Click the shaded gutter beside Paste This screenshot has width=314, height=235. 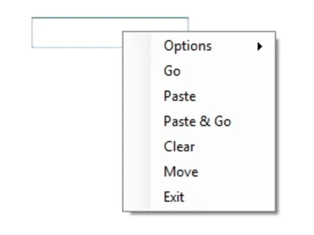(x=137, y=96)
